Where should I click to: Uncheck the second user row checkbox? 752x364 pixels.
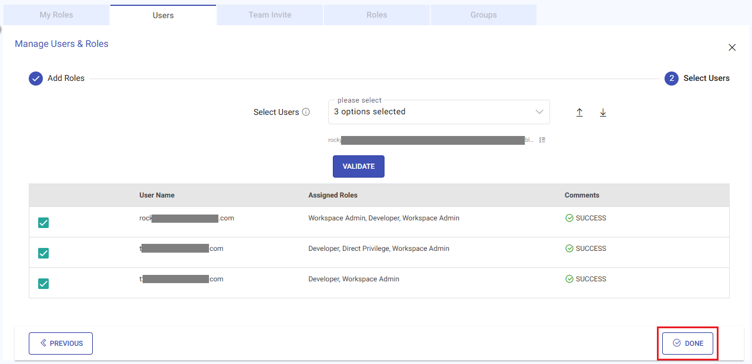(x=43, y=253)
